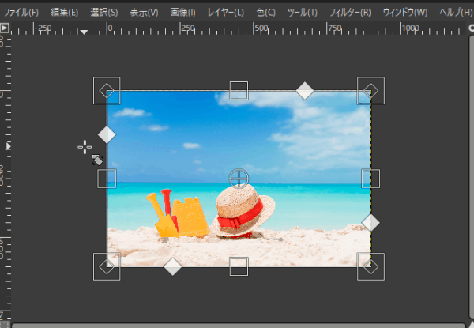Open the 色(C) menu
The image size is (474, 328).
coord(266,13)
